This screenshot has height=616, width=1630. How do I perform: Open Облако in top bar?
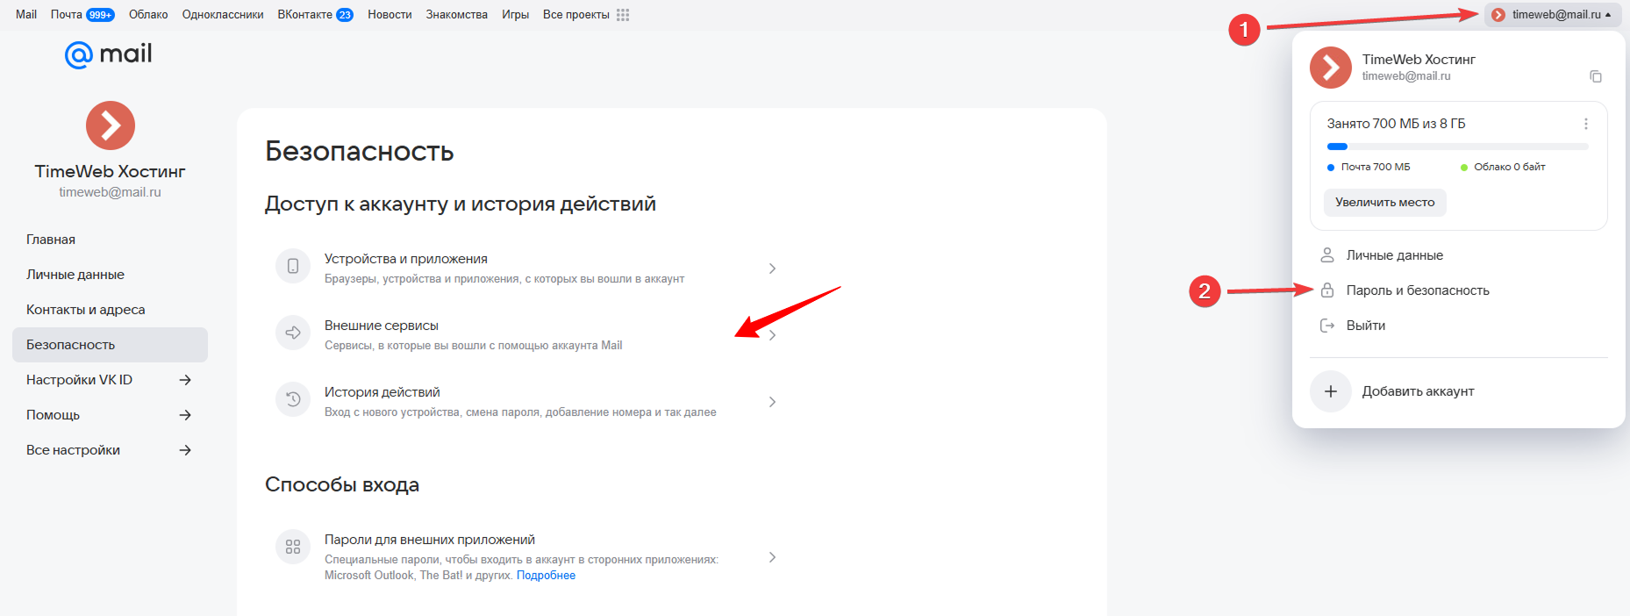click(x=148, y=15)
